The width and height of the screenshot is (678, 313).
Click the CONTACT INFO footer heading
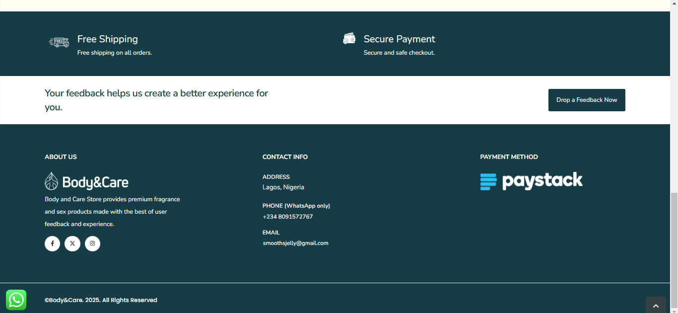coord(285,157)
